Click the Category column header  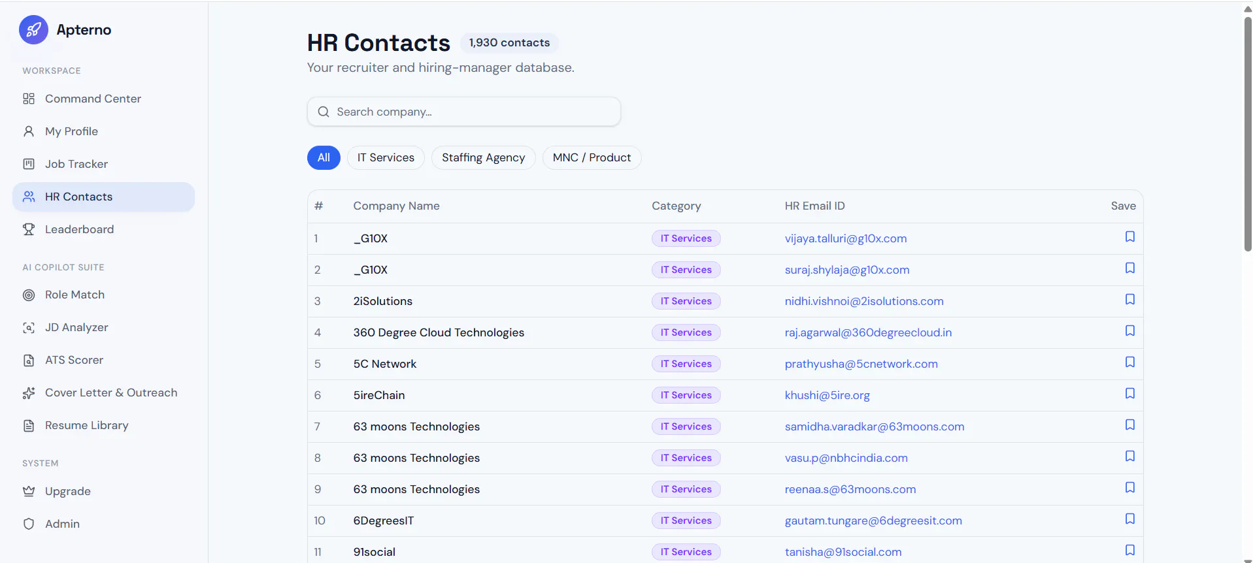(x=677, y=206)
